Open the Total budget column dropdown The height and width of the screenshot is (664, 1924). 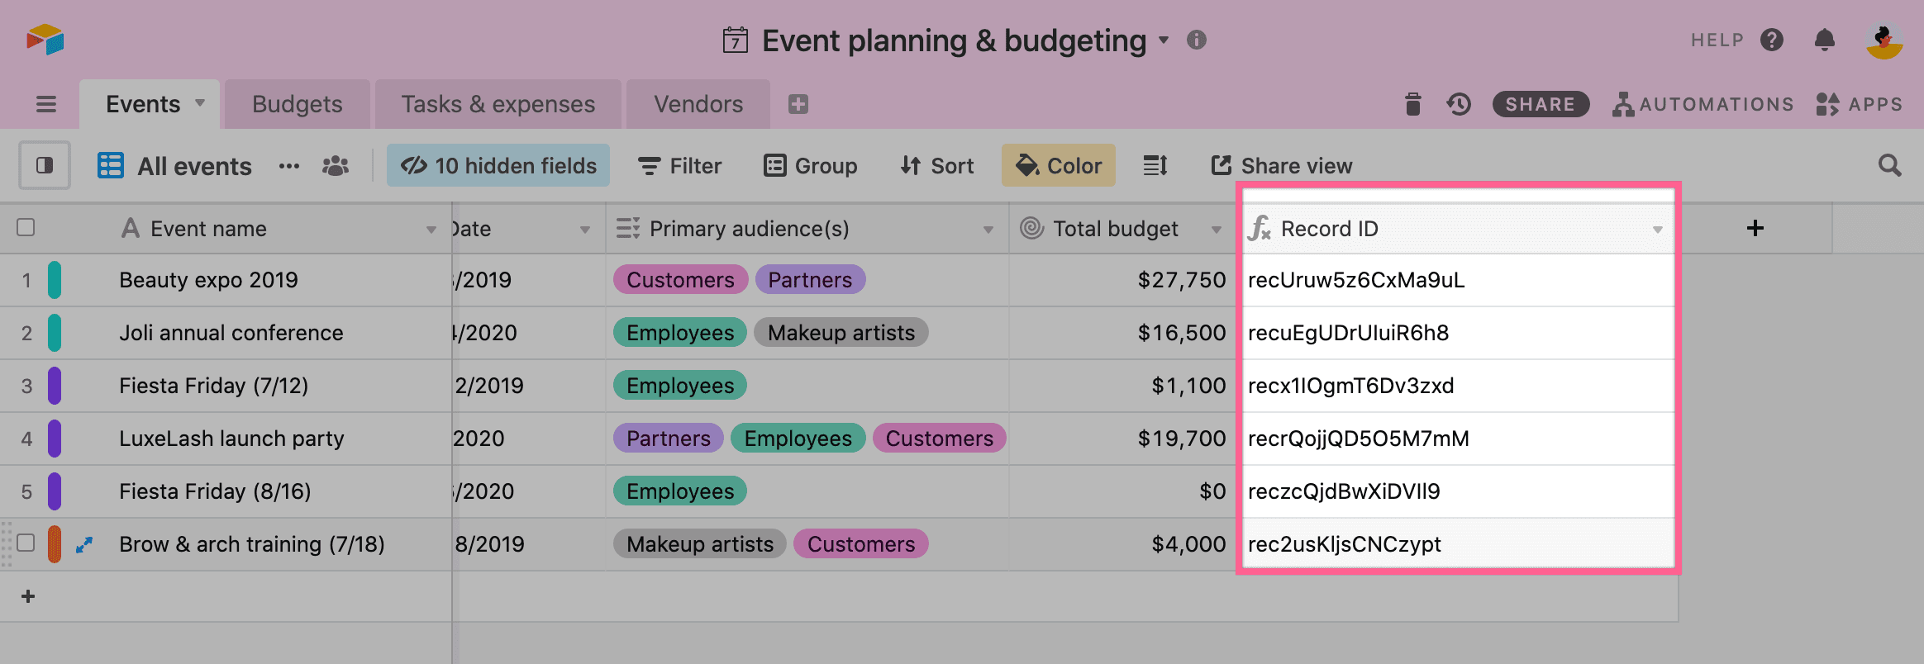pos(1216,230)
